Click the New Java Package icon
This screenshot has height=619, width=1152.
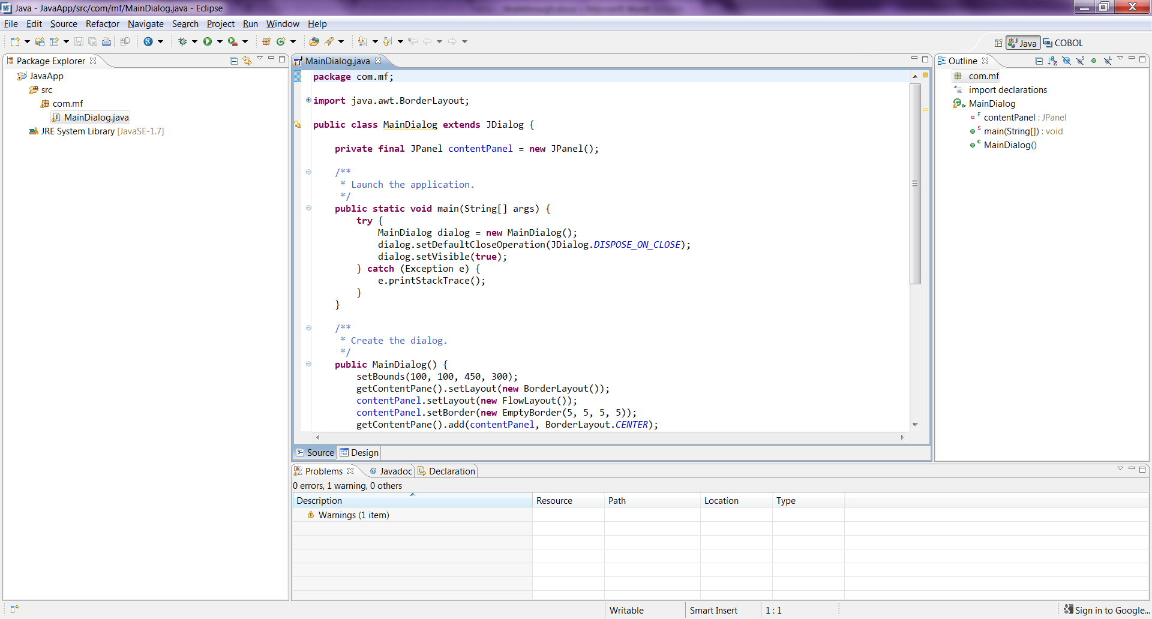tap(266, 41)
